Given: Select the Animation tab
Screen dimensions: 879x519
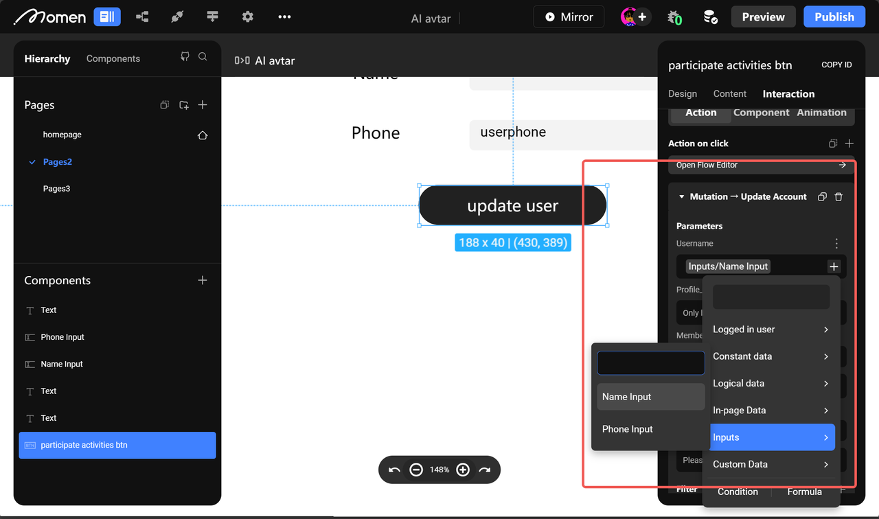Looking at the screenshot, I should tap(822, 112).
